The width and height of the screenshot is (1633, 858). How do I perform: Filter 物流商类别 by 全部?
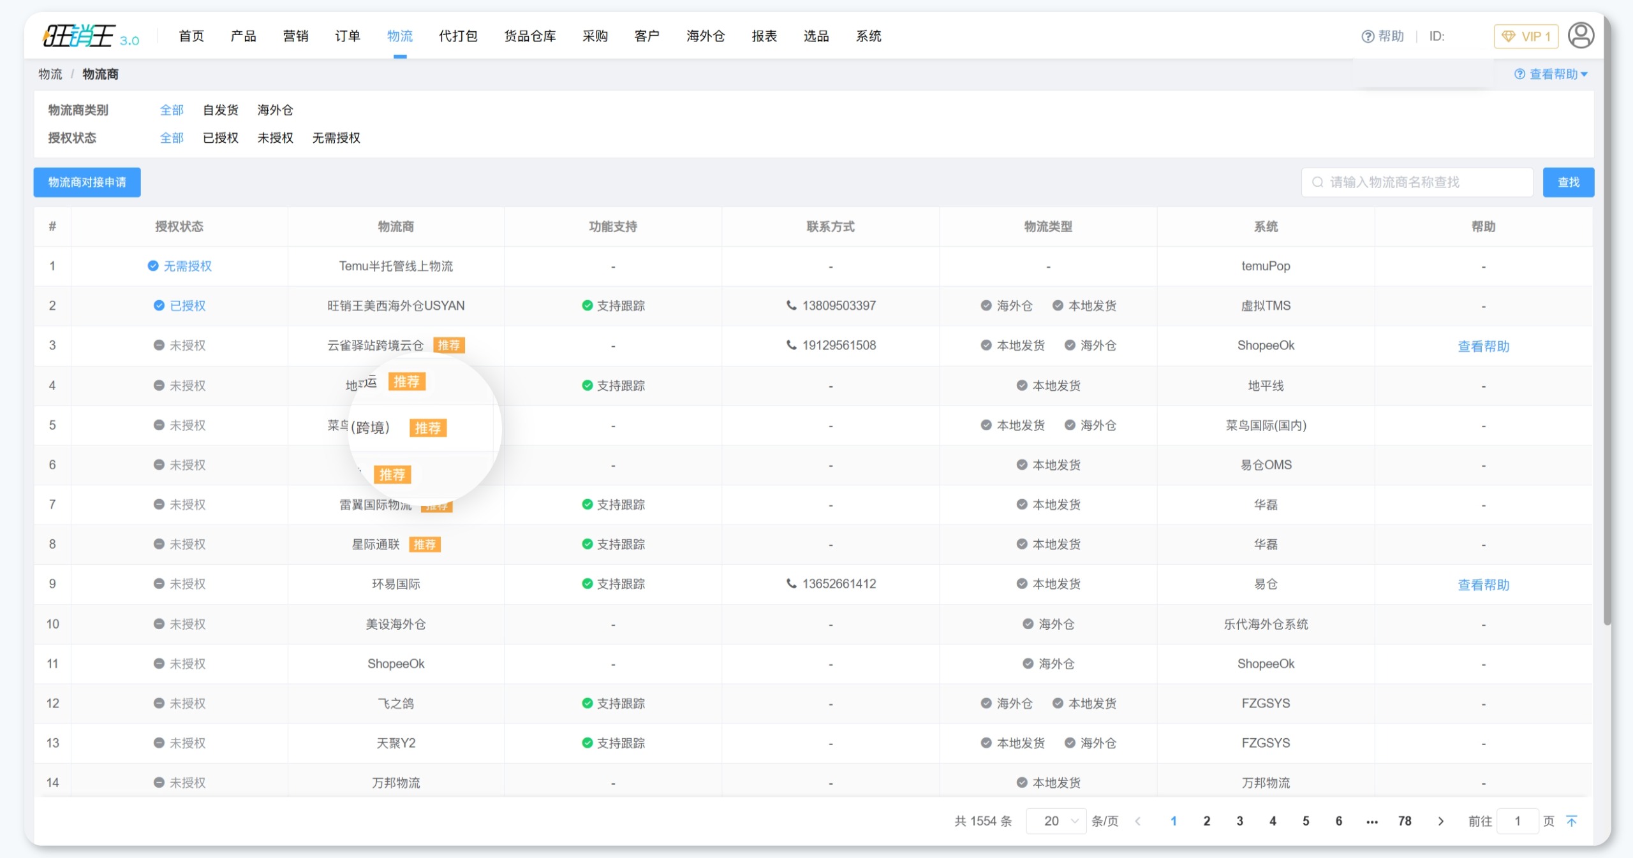click(172, 110)
